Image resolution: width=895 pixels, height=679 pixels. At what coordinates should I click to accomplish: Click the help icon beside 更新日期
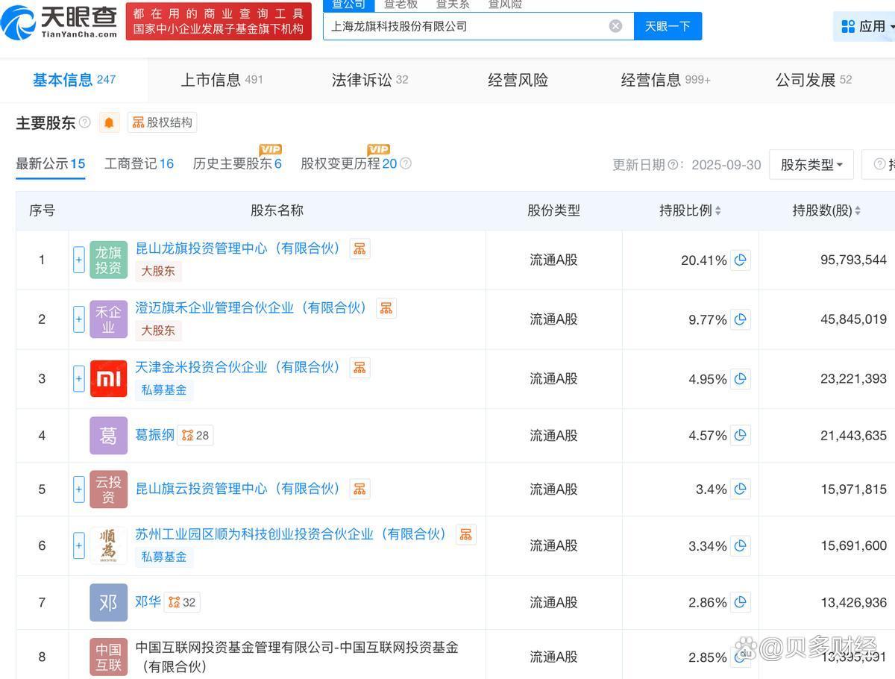click(x=673, y=165)
